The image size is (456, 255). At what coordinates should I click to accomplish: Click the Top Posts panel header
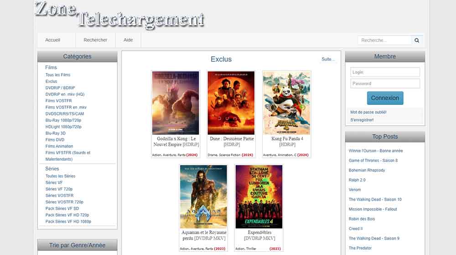pos(385,137)
